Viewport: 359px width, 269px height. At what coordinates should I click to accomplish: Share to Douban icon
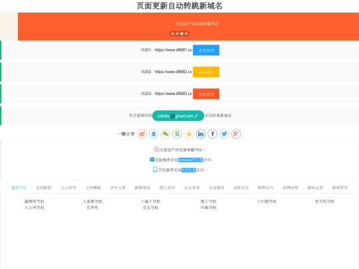coord(178,134)
